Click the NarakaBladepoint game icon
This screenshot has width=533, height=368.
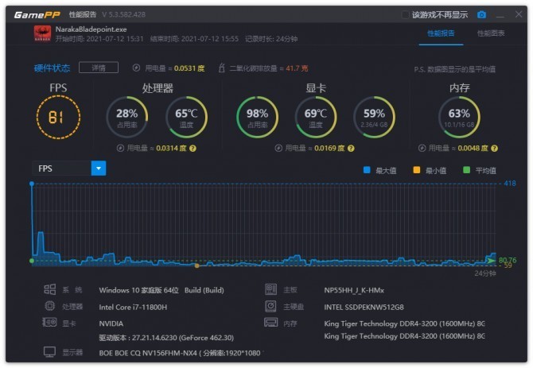(x=42, y=33)
